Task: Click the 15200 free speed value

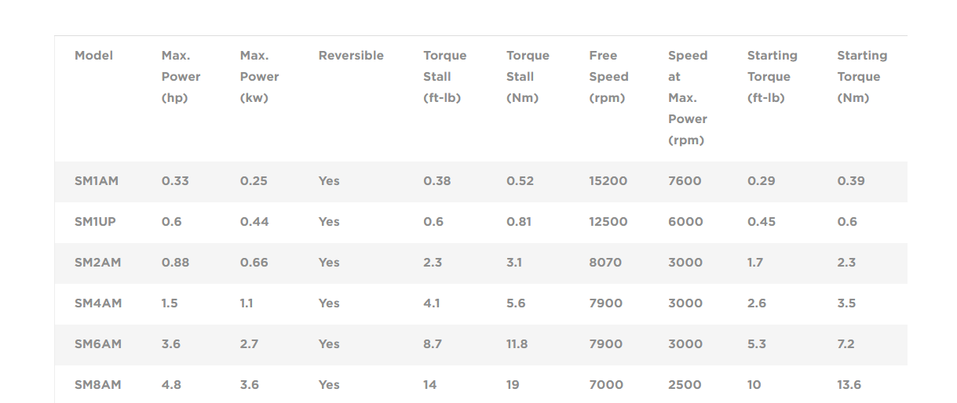Action: (x=608, y=181)
